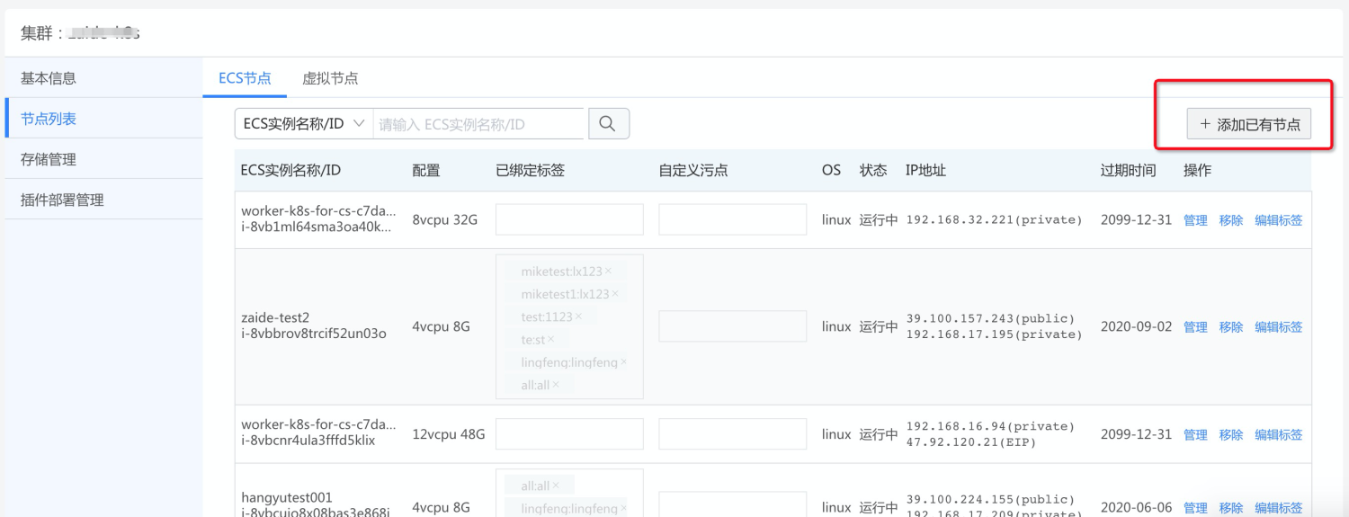Click 编辑标签 for hangyutest001

click(1279, 508)
